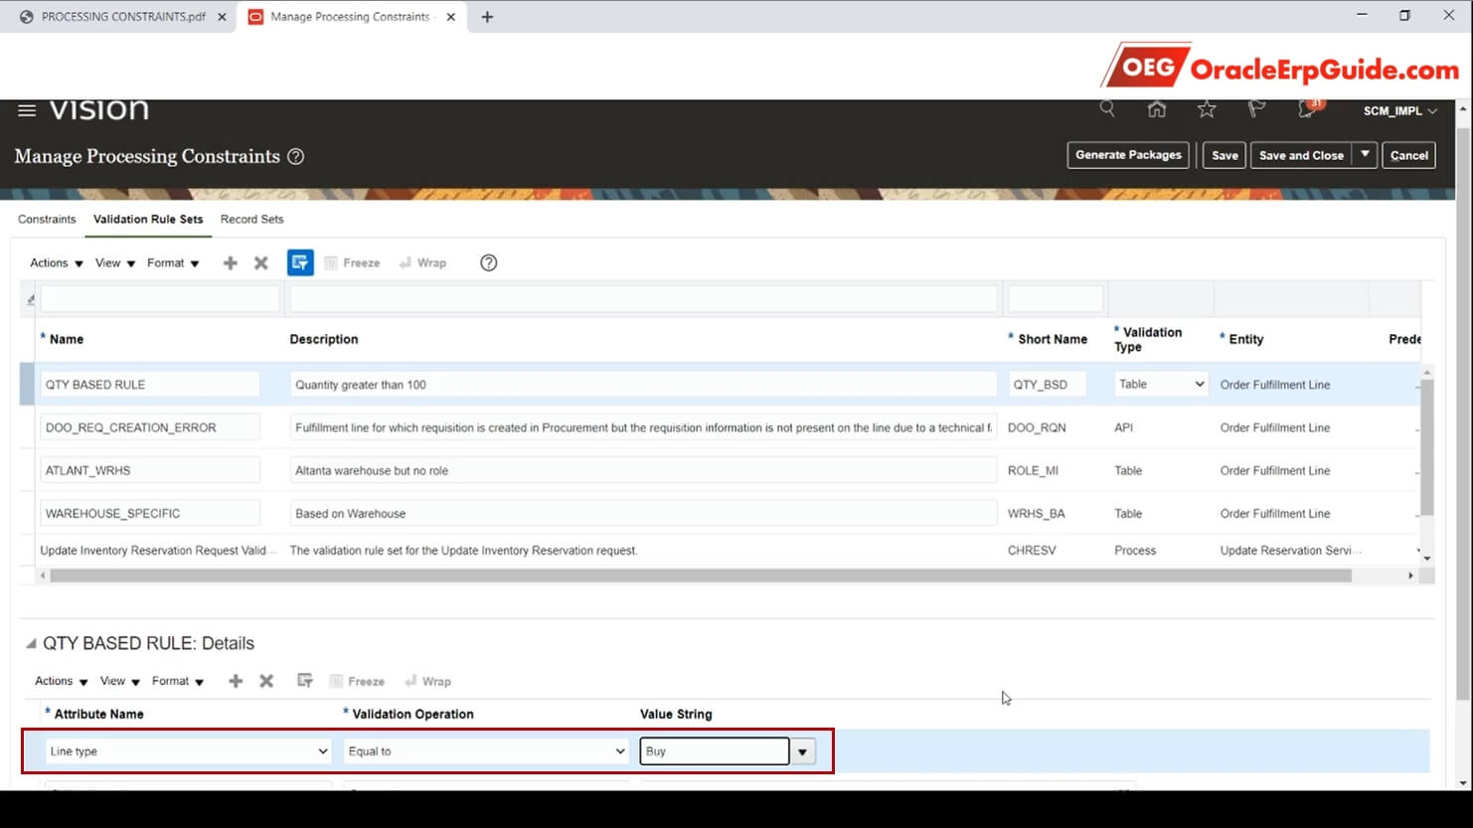Open Actions menu in rule sets toolbar
1473x828 pixels.
pos(57,262)
